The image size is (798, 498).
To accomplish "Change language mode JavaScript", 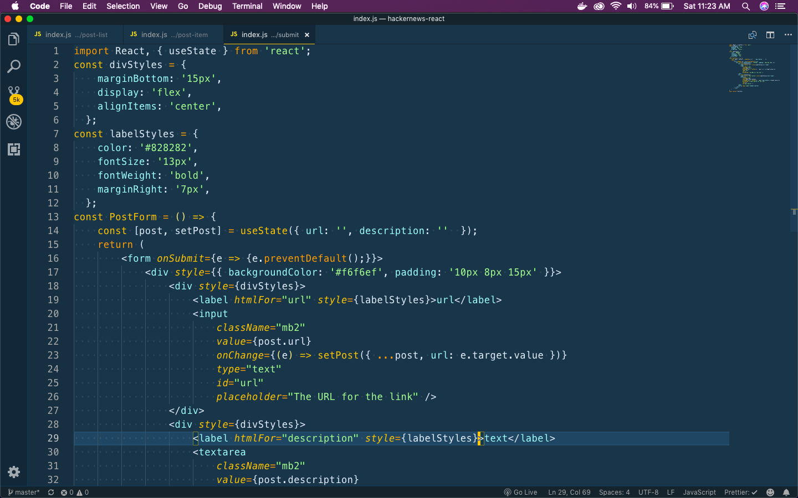I will coord(699,492).
